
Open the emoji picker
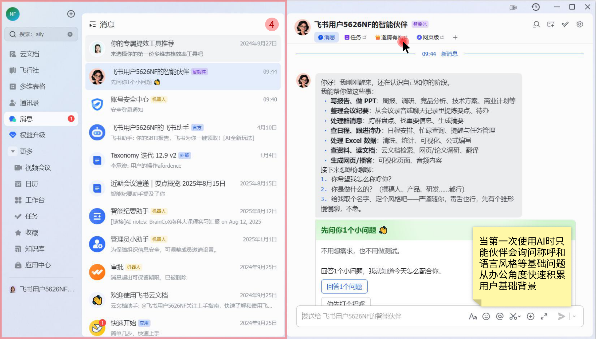(x=486, y=316)
